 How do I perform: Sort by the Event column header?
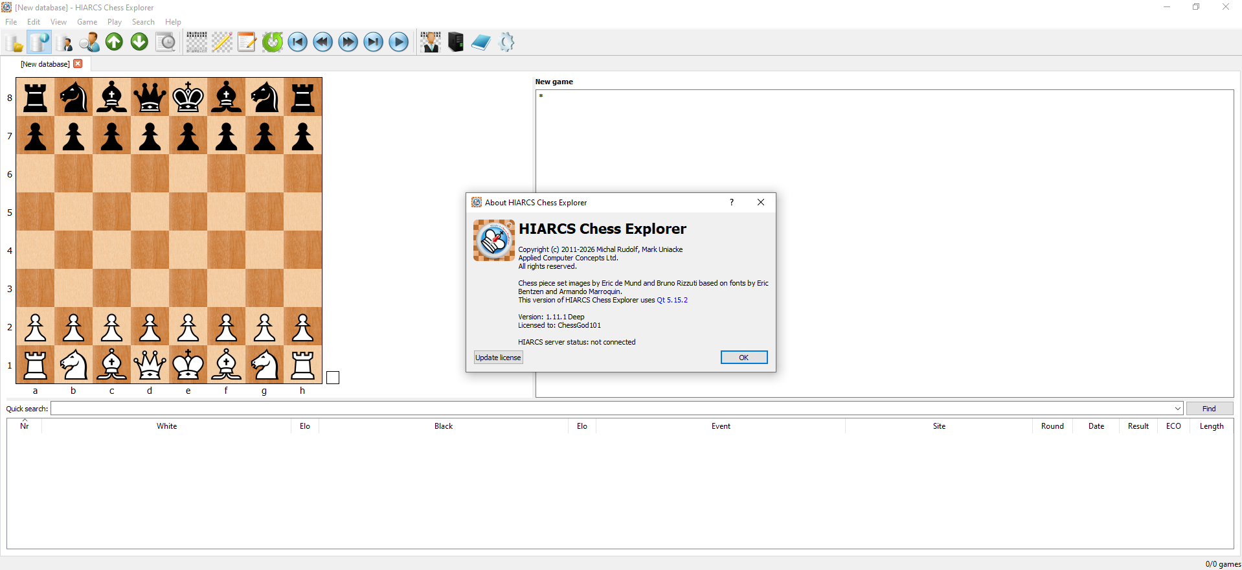pos(721,426)
